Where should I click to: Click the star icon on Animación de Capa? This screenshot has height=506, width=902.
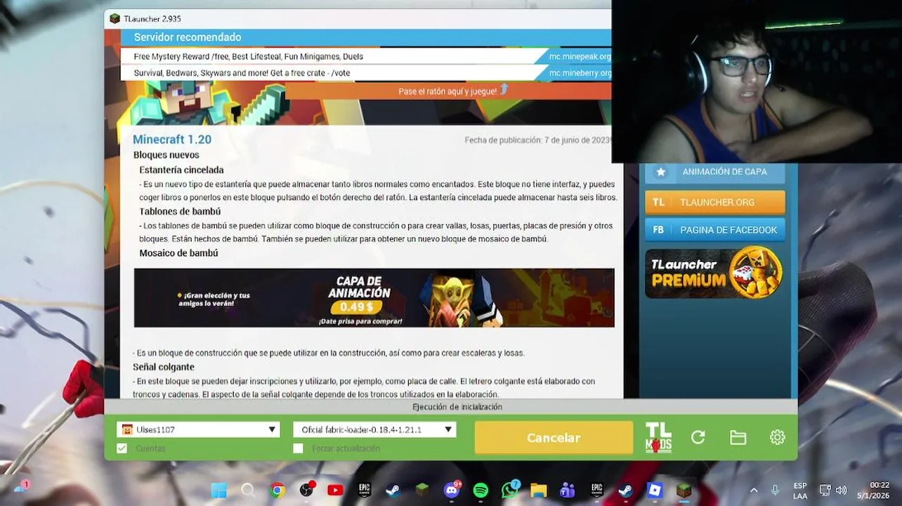(x=660, y=171)
